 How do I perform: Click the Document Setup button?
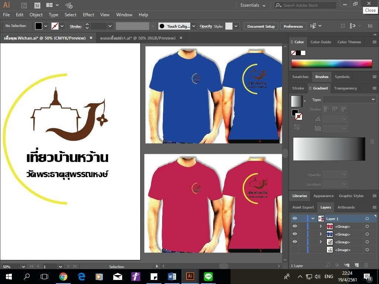261,26
